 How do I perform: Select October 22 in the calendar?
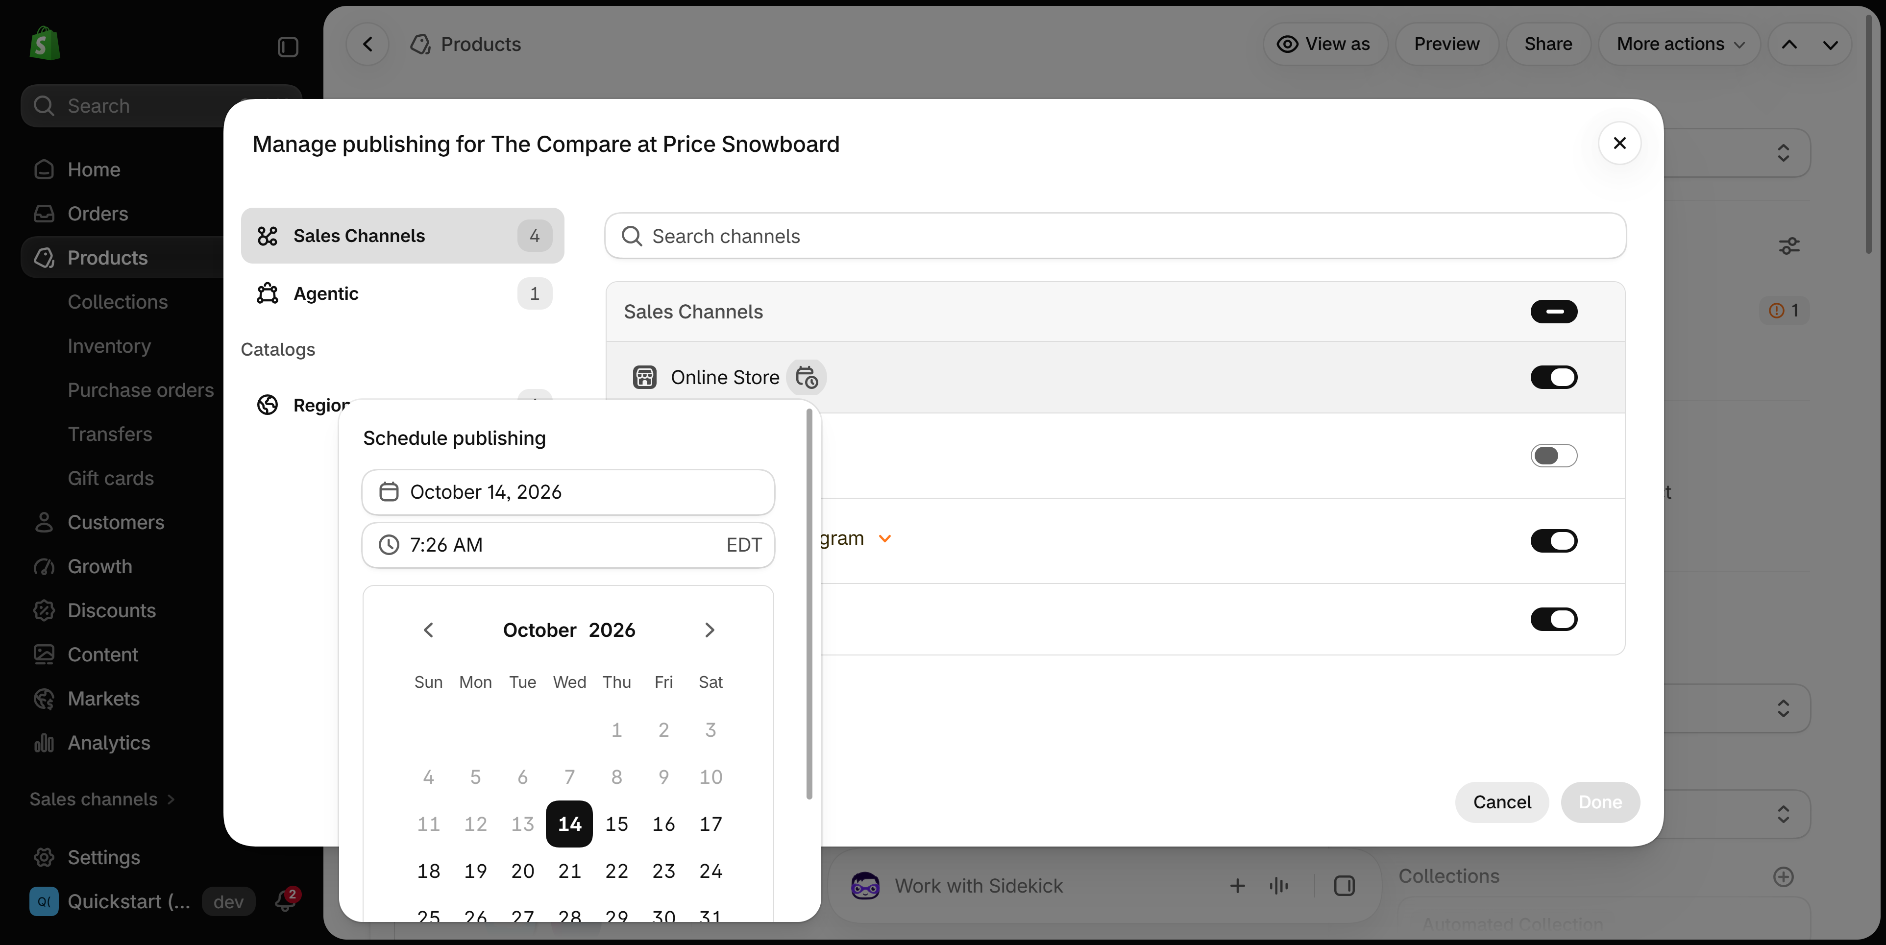pos(616,871)
